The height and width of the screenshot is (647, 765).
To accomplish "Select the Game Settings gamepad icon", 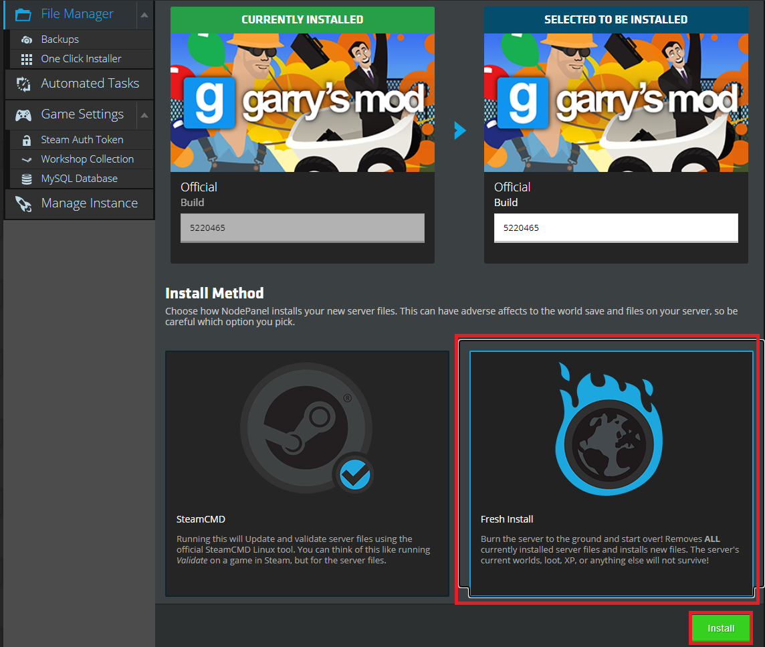I will (x=23, y=114).
